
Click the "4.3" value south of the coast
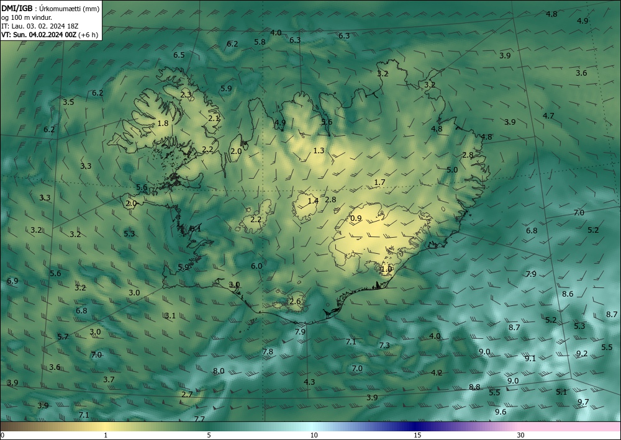pos(309,382)
